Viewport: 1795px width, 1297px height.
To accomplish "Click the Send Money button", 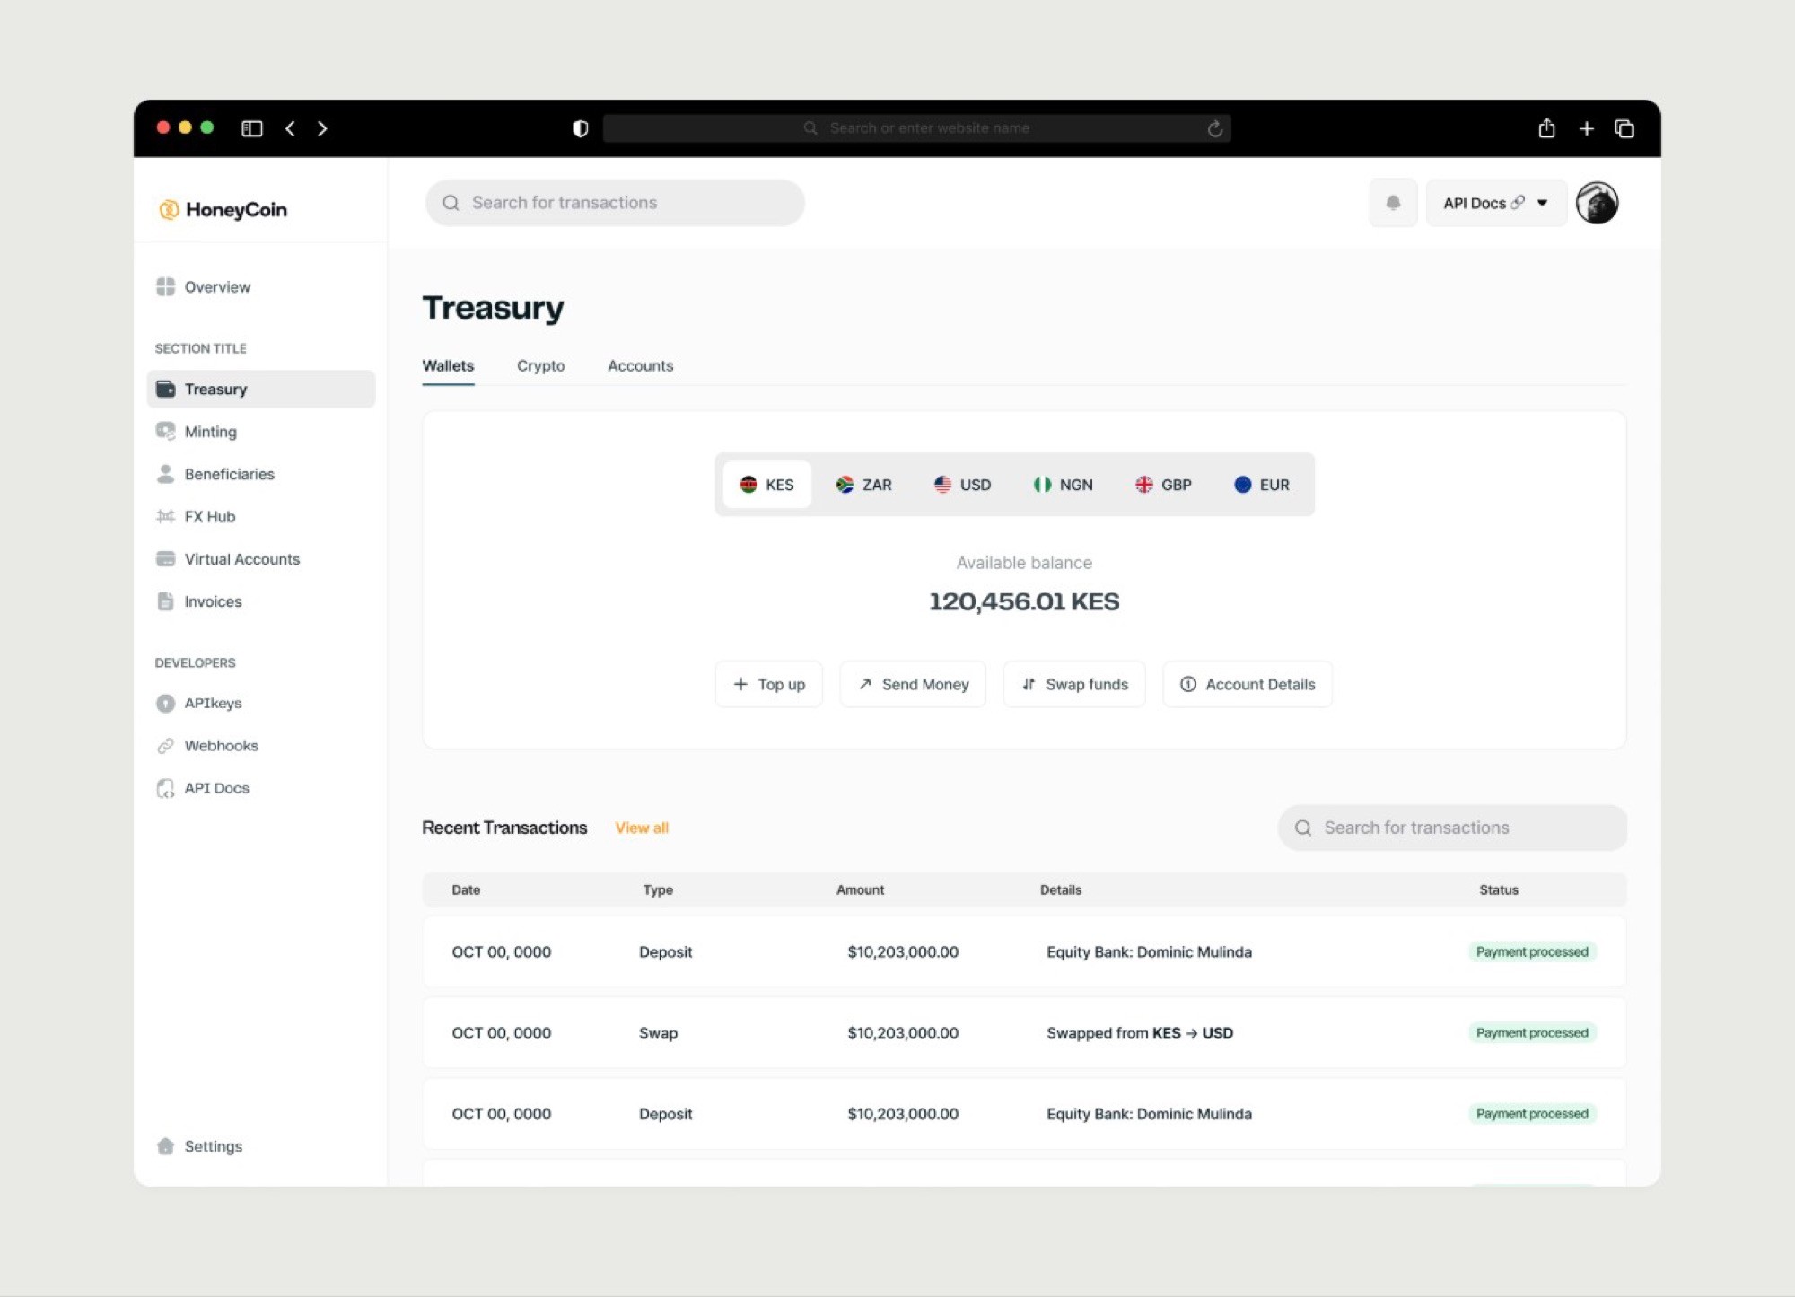I will coord(913,684).
